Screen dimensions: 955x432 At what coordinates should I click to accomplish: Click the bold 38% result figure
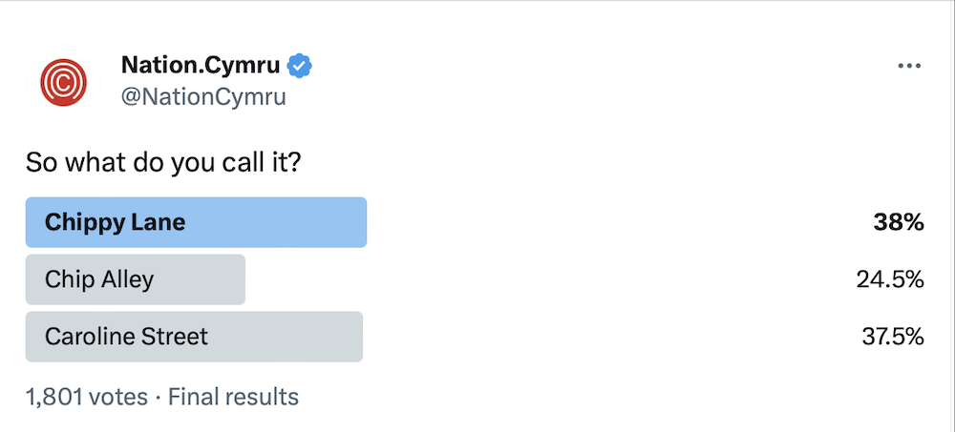click(899, 223)
